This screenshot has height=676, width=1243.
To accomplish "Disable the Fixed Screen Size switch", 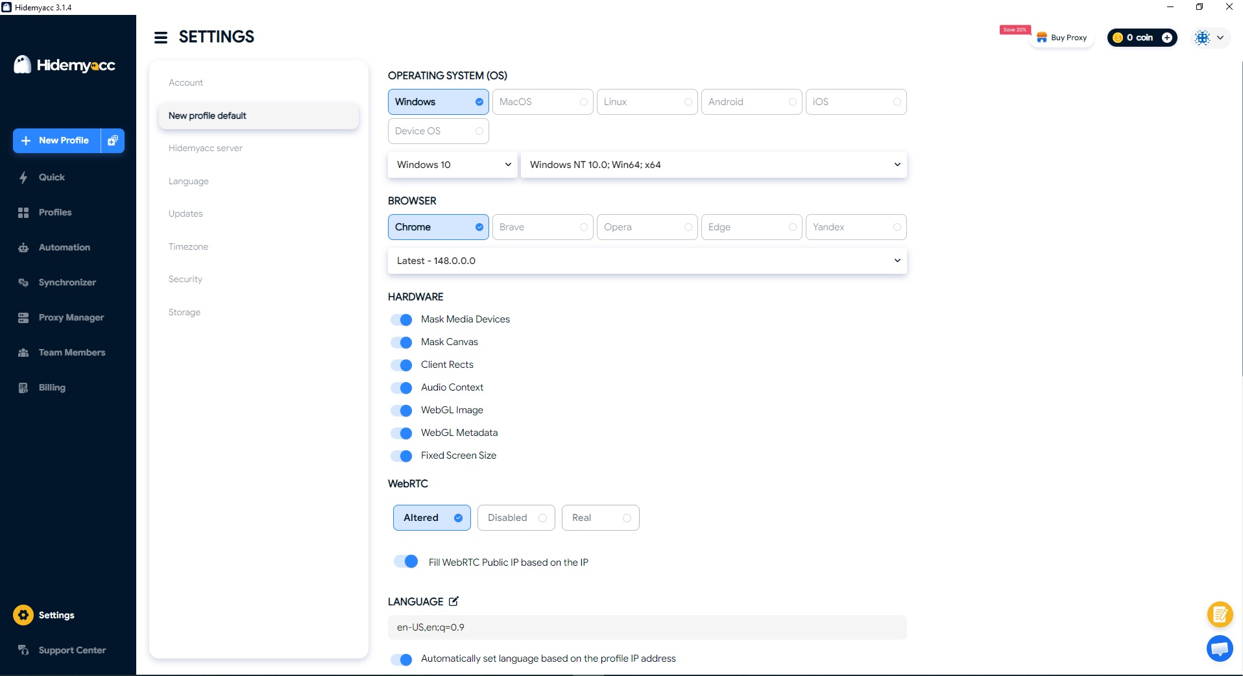I will tap(402, 456).
